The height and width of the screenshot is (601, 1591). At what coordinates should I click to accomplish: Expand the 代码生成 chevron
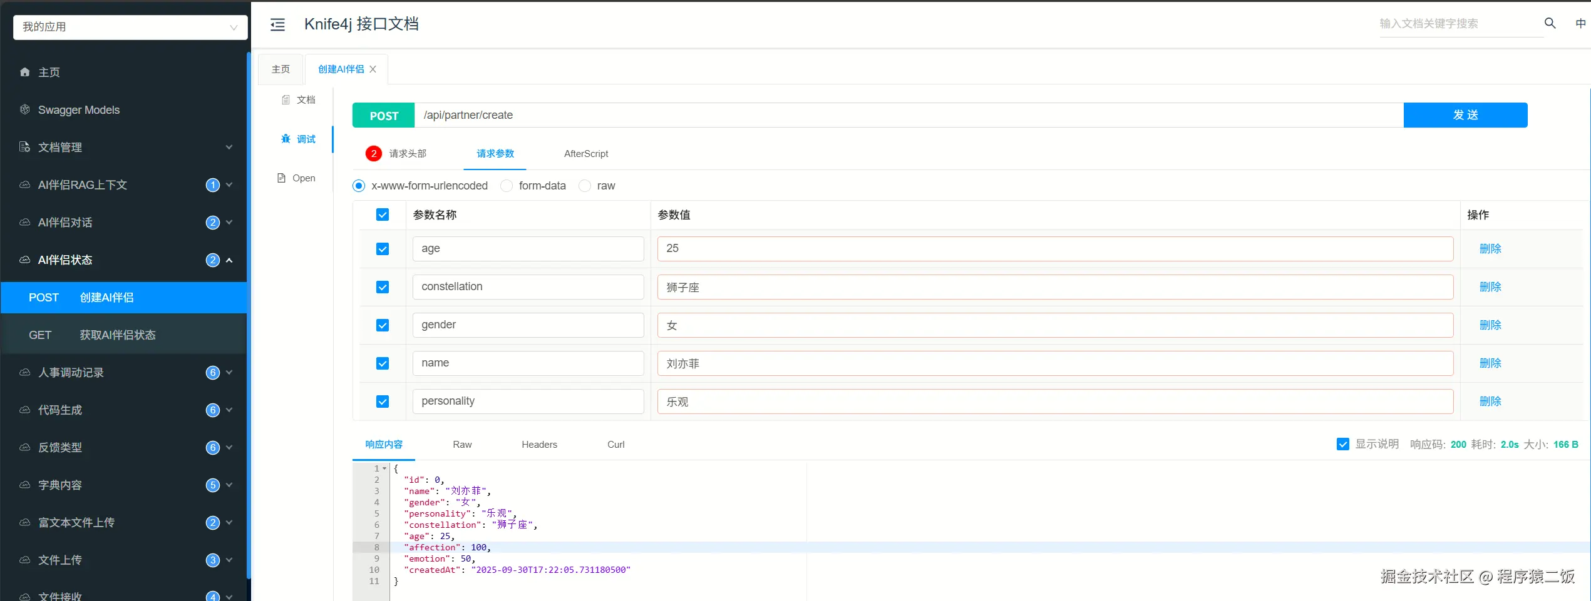pyautogui.click(x=229, y=410)
